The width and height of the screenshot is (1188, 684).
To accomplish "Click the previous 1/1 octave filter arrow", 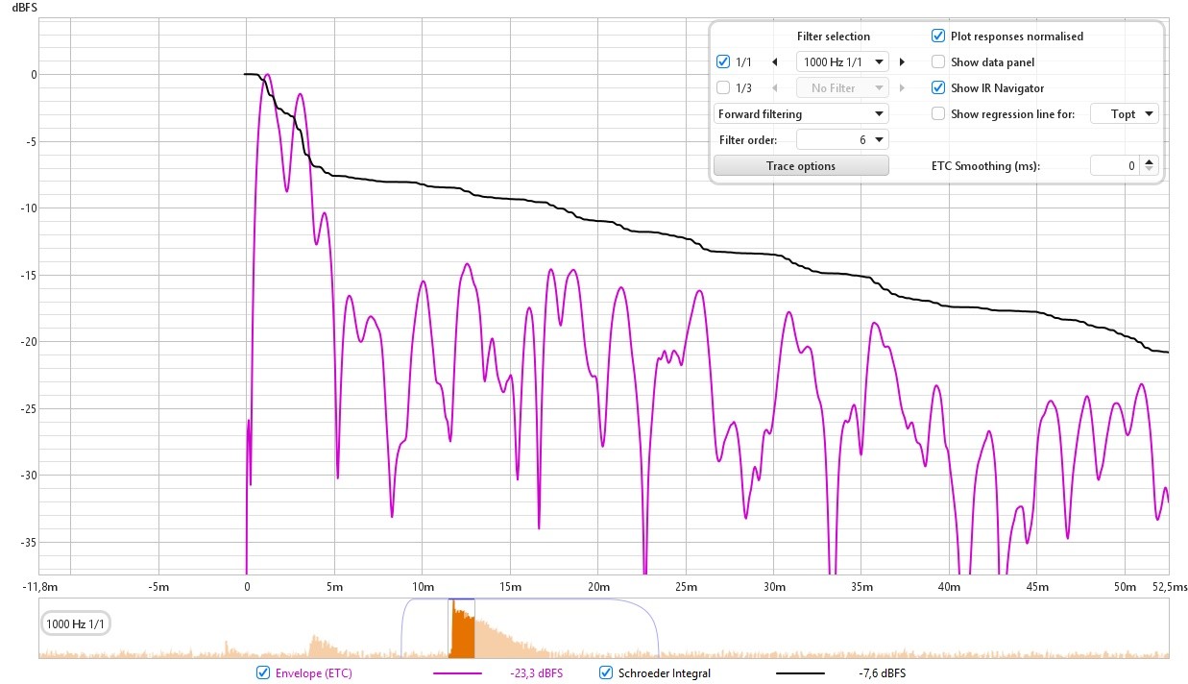I will tap(774, 62).
